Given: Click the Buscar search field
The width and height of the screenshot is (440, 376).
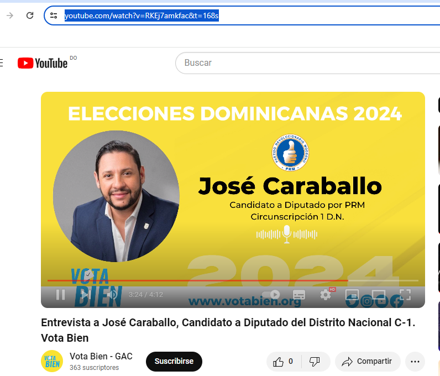Looking at the screenshot, I should [x=308, y=63].
